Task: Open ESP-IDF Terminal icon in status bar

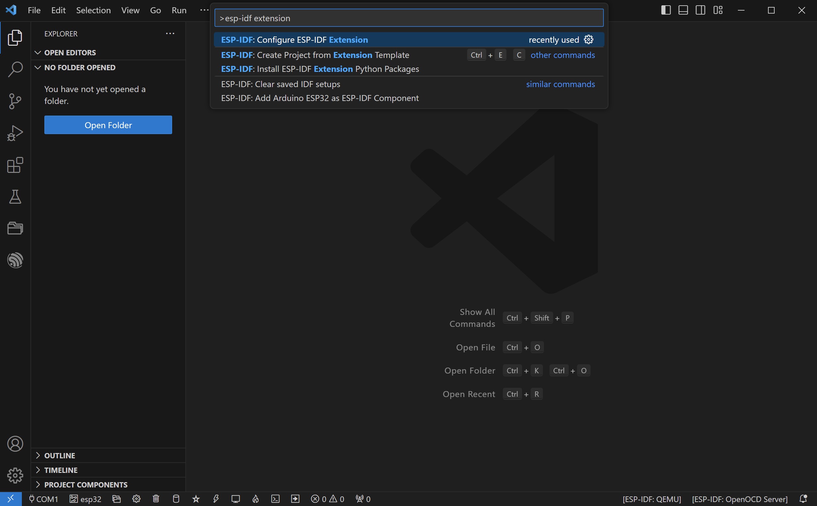Action: coord(275,499)
